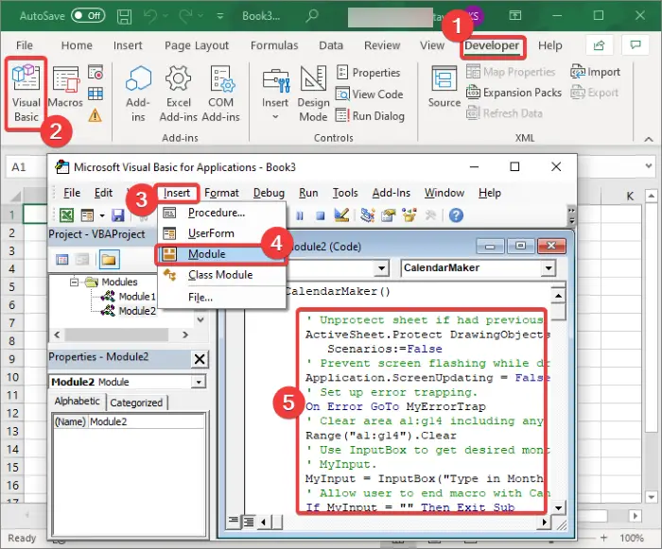The height and width of the screenshot is (549, 662).
Task: Open the Debug menu in VBA editor
Action: (269, 193)
